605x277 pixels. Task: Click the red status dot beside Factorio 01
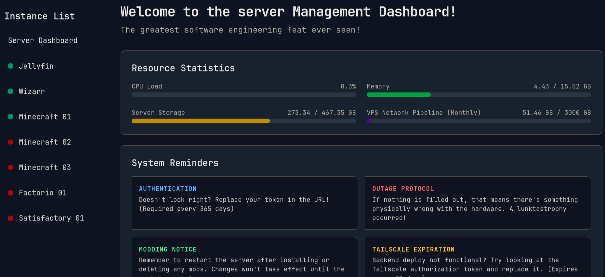(10, 193)
